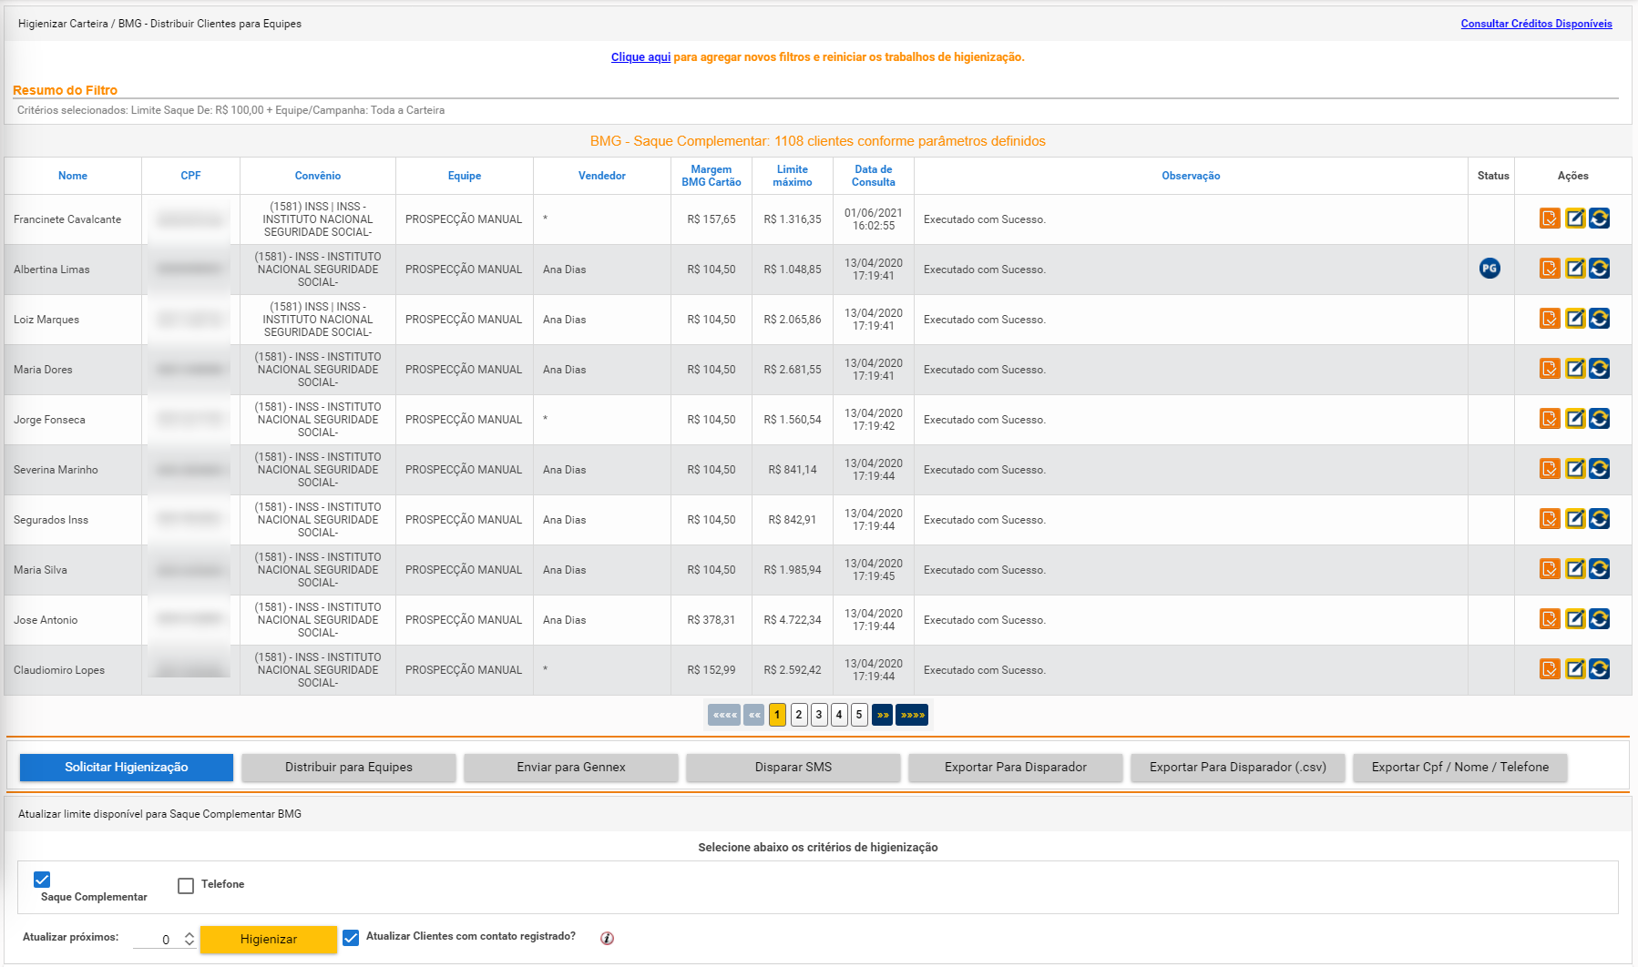The height and width of the screenshot is (967, 1638).
Task: Edit Loiz Marques with the yellow pencil icon
Action: point(1575,319)
